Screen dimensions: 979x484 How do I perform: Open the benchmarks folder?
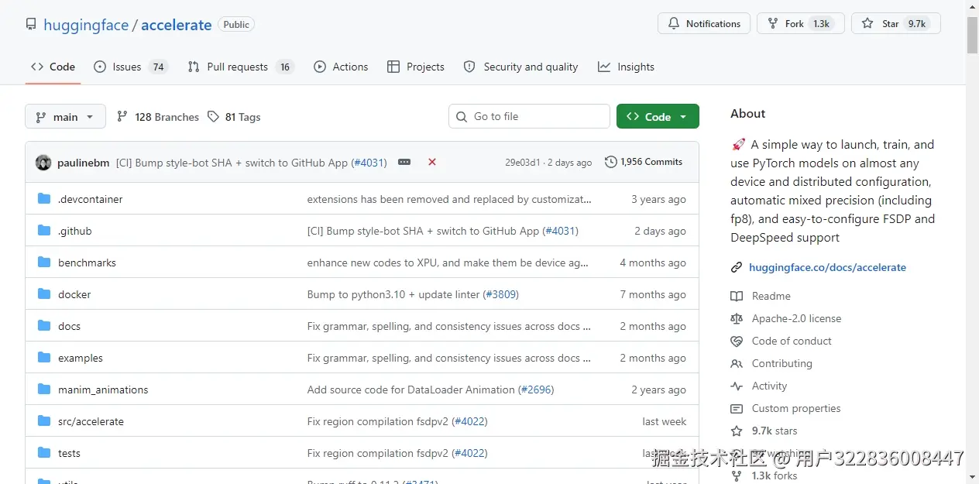tap(87, 263)
